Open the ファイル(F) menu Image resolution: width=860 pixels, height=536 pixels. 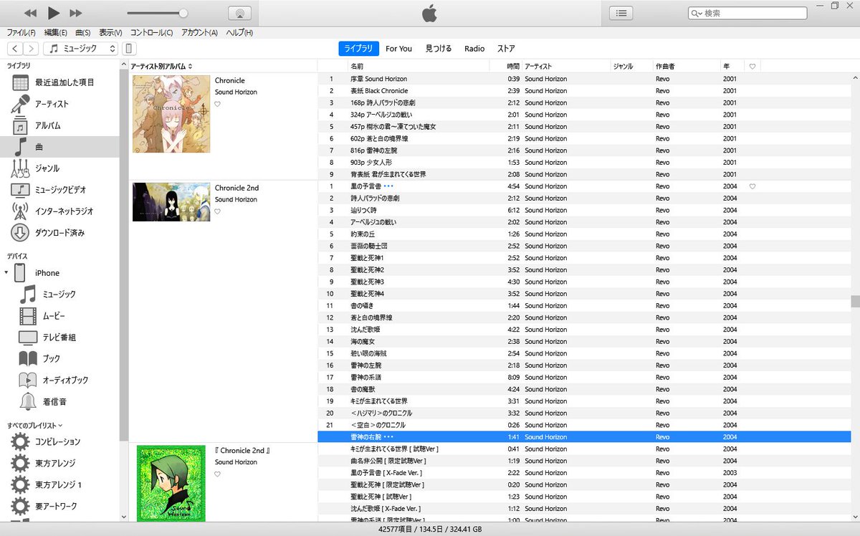pos(21,33)
